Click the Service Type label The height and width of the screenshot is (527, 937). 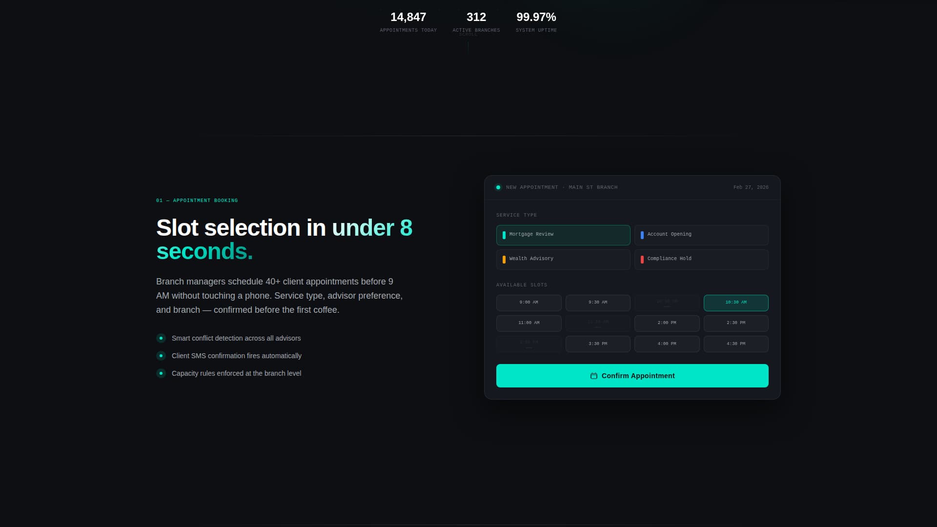516,215
